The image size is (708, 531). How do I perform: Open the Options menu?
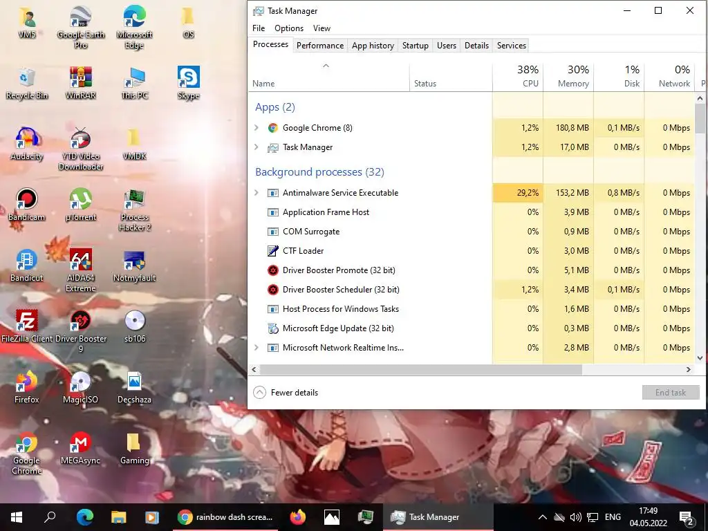[x=289, y=28]
